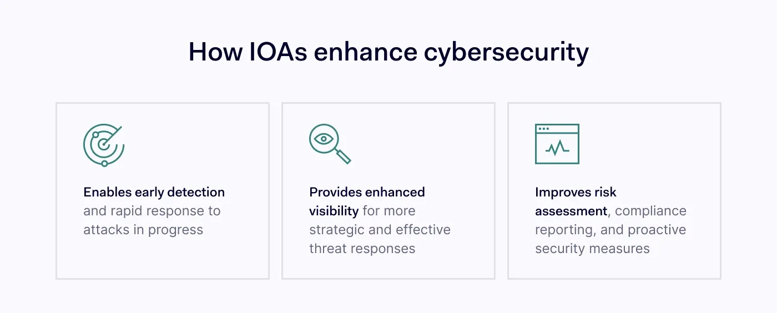Click the browser window monitor icon
Viewport: 777px width, 313px height.
(x=557, y=144)
